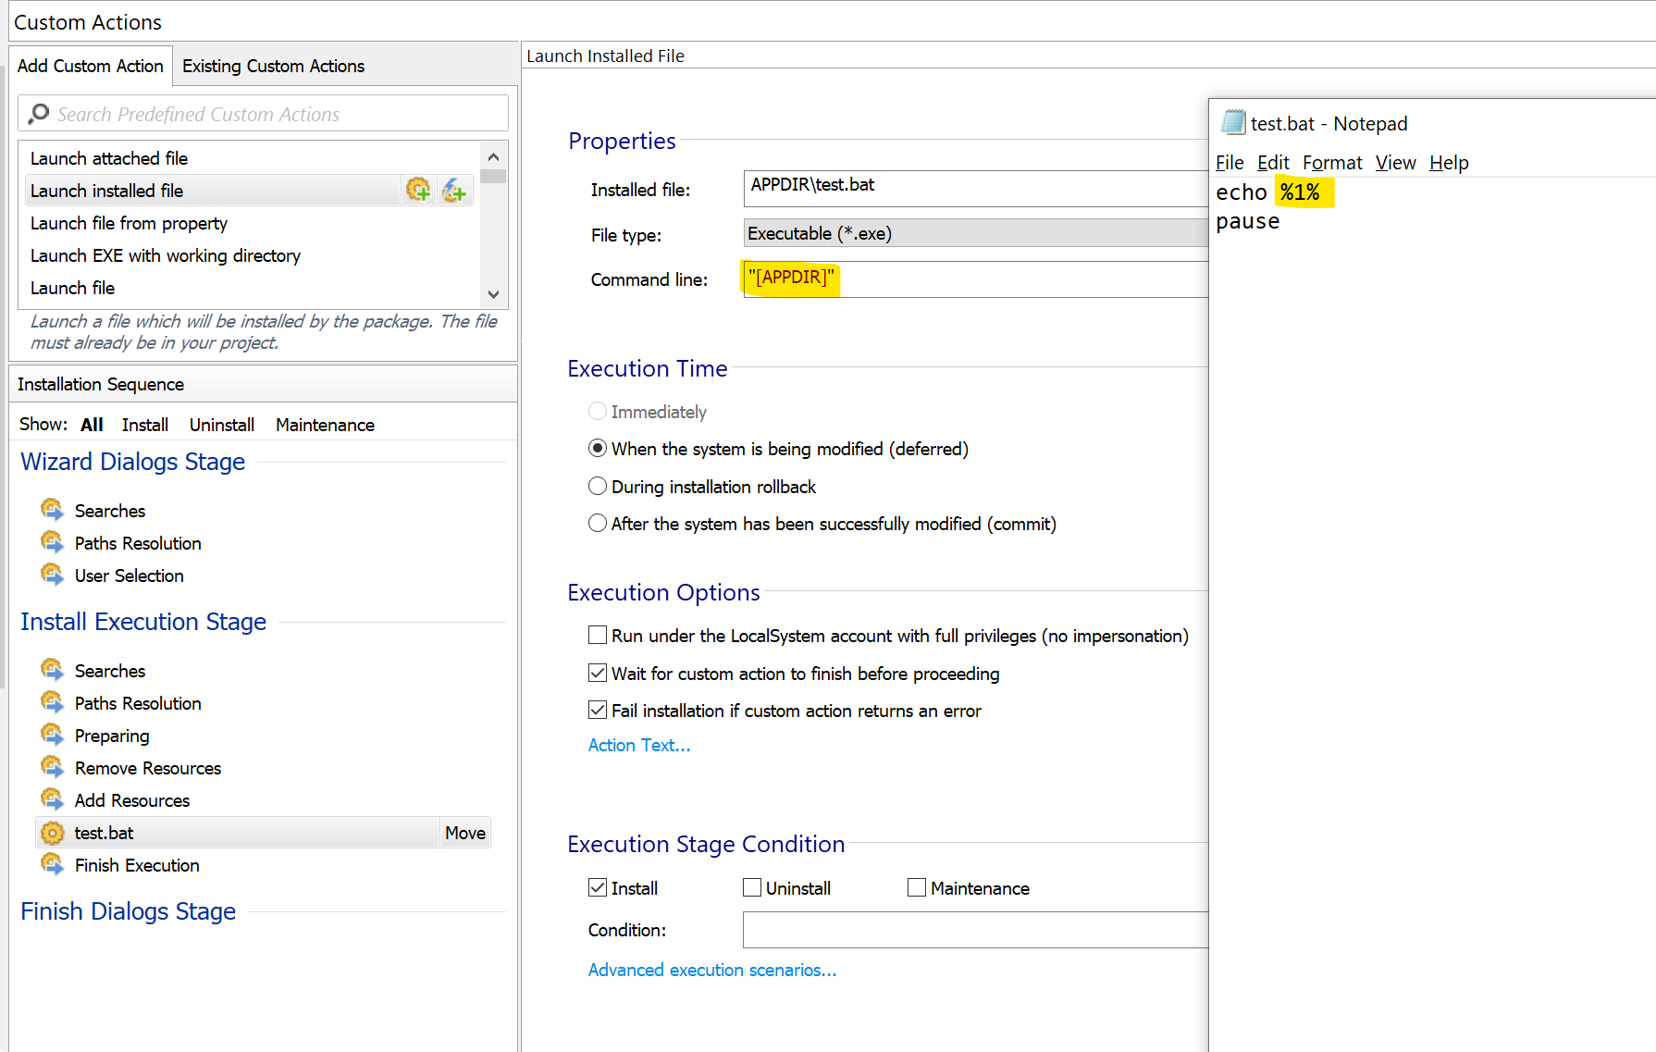Switch to the Add Custom Action tab

[x=91, y=66]
